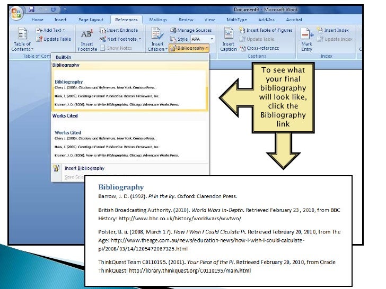
Task: Click the Insert Bibliography menu icon
Action: [56, 168]
